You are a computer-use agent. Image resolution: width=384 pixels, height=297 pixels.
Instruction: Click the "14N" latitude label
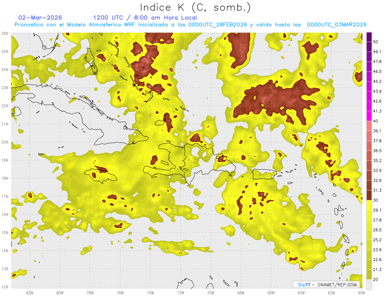tap(4, 251)
